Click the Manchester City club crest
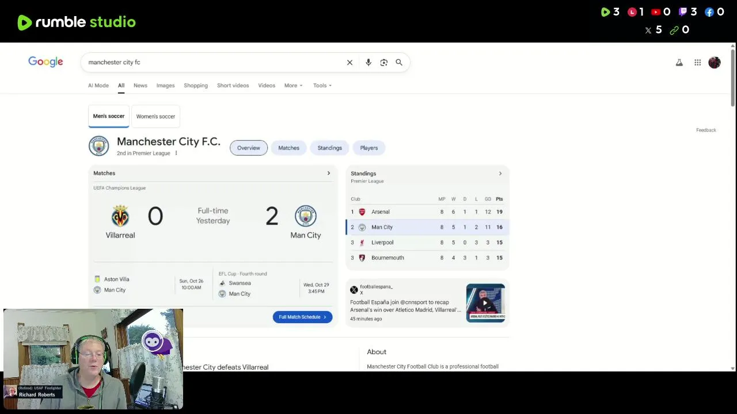This screenshot has width=737, height=414. (x=98, y=146)
